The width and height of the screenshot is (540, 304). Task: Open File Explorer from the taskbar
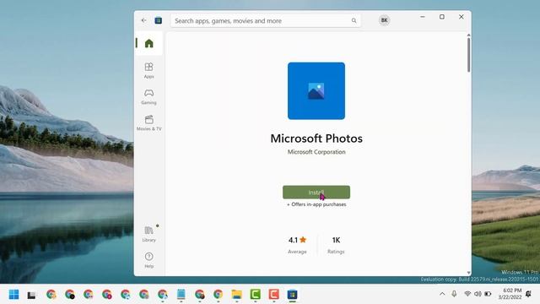pos(236,295)
